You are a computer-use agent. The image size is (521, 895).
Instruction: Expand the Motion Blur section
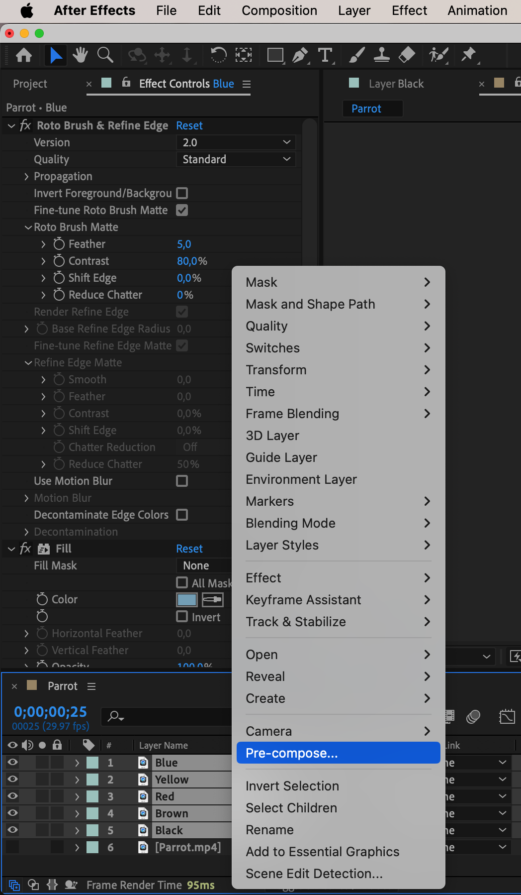pyautogui.click(x=26, y=498)
